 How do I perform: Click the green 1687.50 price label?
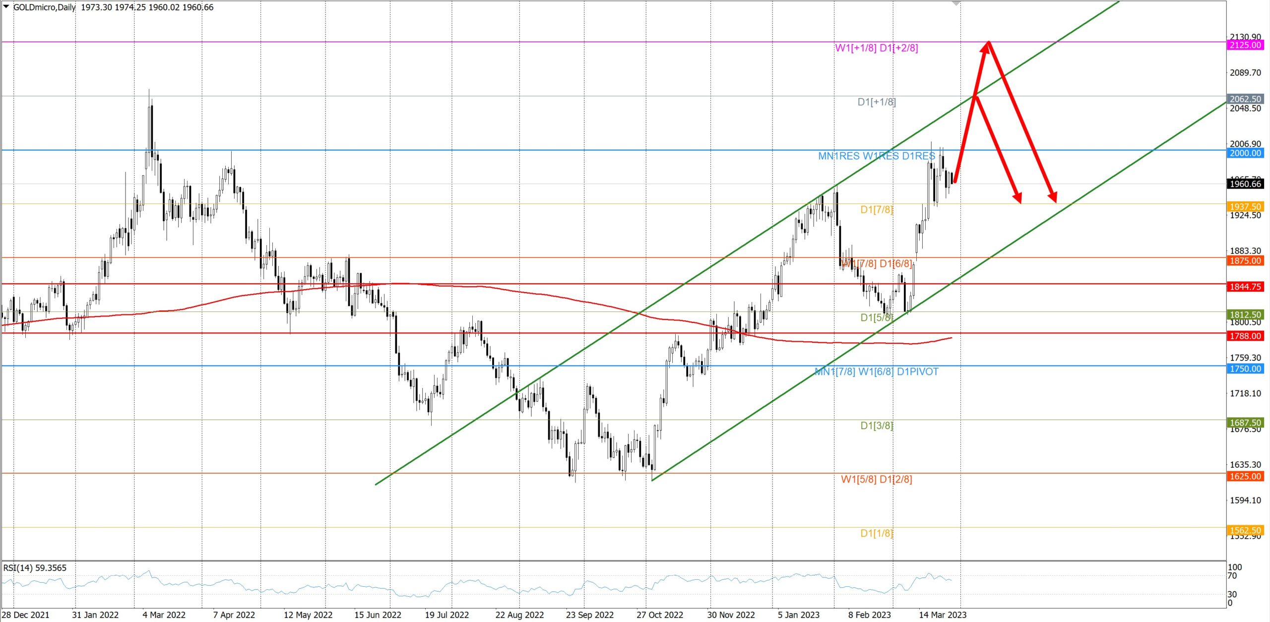1245,423
